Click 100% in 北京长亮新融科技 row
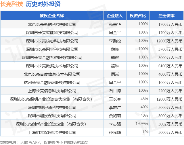 (143, 24)
